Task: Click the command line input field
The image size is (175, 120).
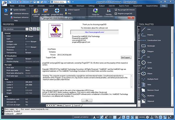Action: tap(88, 114)
